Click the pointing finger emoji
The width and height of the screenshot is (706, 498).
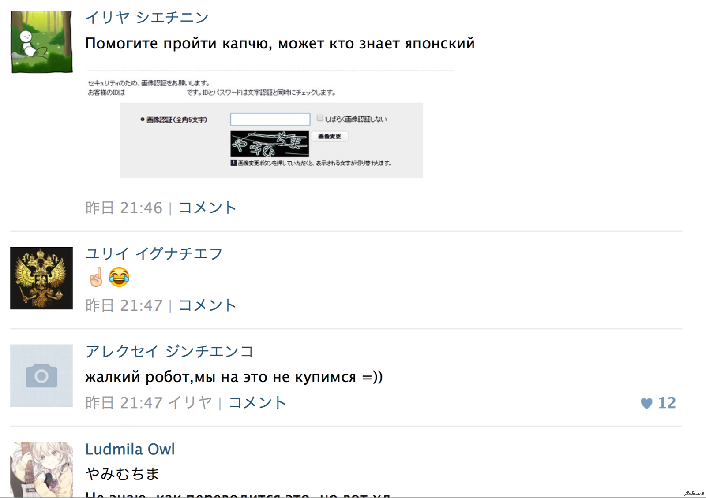click(96, 277)
